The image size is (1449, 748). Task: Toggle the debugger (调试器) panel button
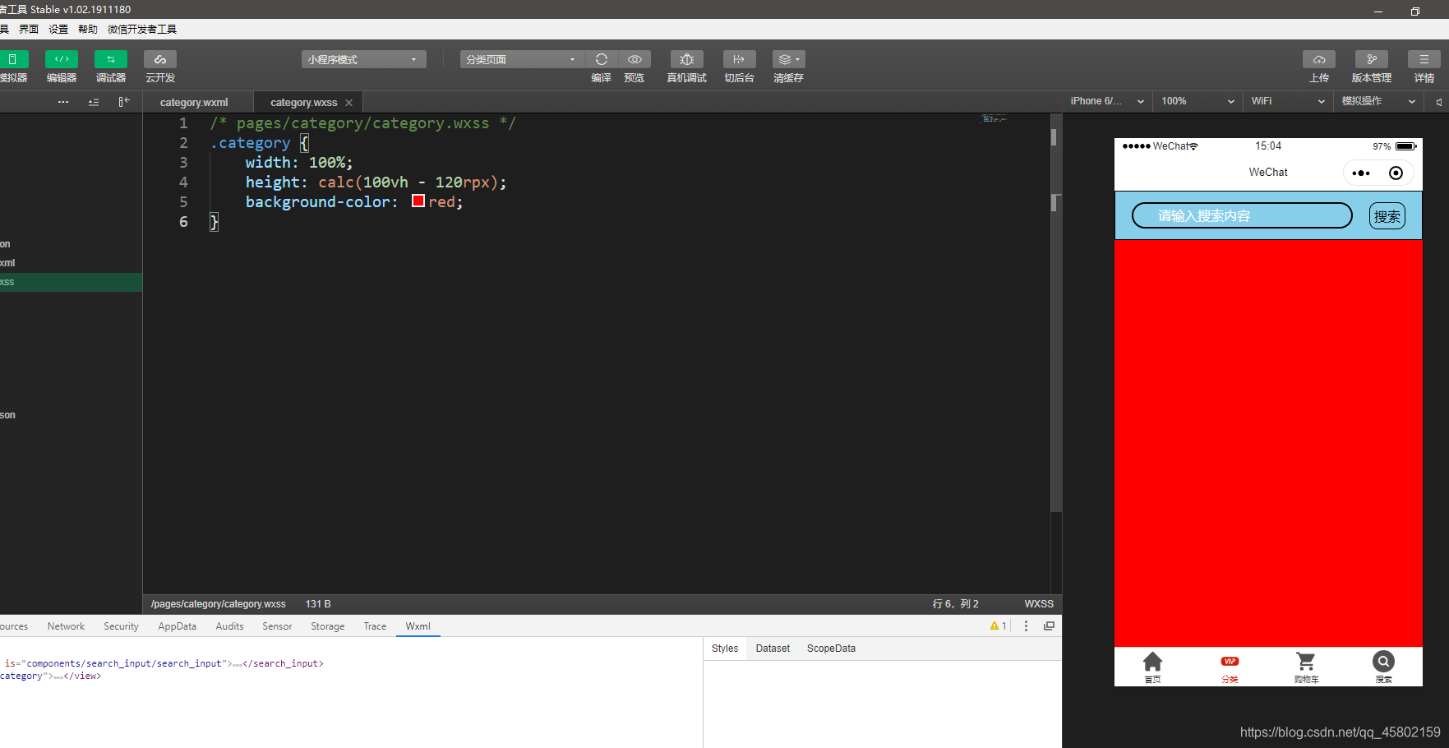[111, 59]
